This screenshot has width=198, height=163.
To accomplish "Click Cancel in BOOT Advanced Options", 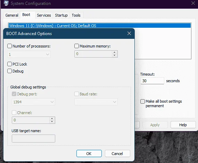I will pyautogui.click(x=117, y=154).
